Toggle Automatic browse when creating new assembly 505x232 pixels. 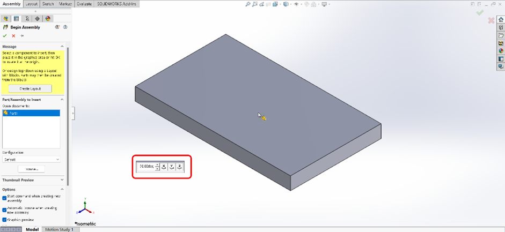tap(4, 210)
